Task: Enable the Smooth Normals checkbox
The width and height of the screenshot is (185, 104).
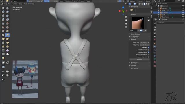Action: (149, 50)
